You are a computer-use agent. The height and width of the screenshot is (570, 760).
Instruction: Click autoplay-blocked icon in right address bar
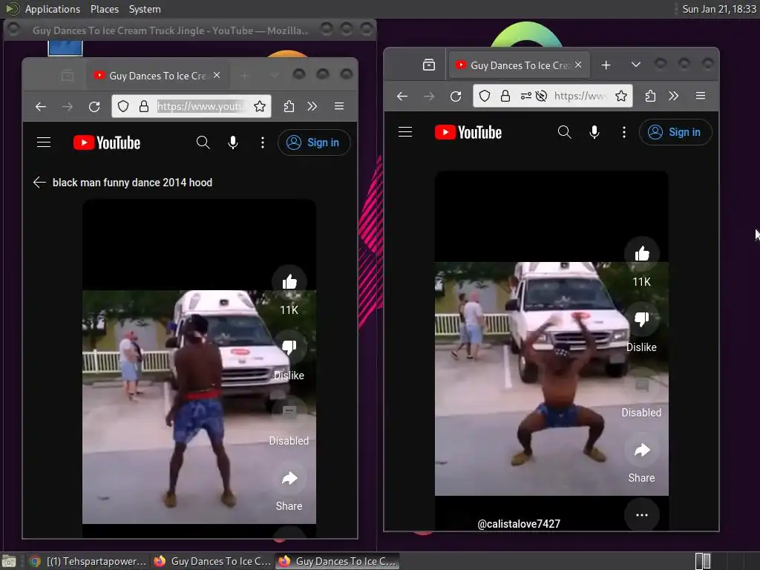point(541,96)
